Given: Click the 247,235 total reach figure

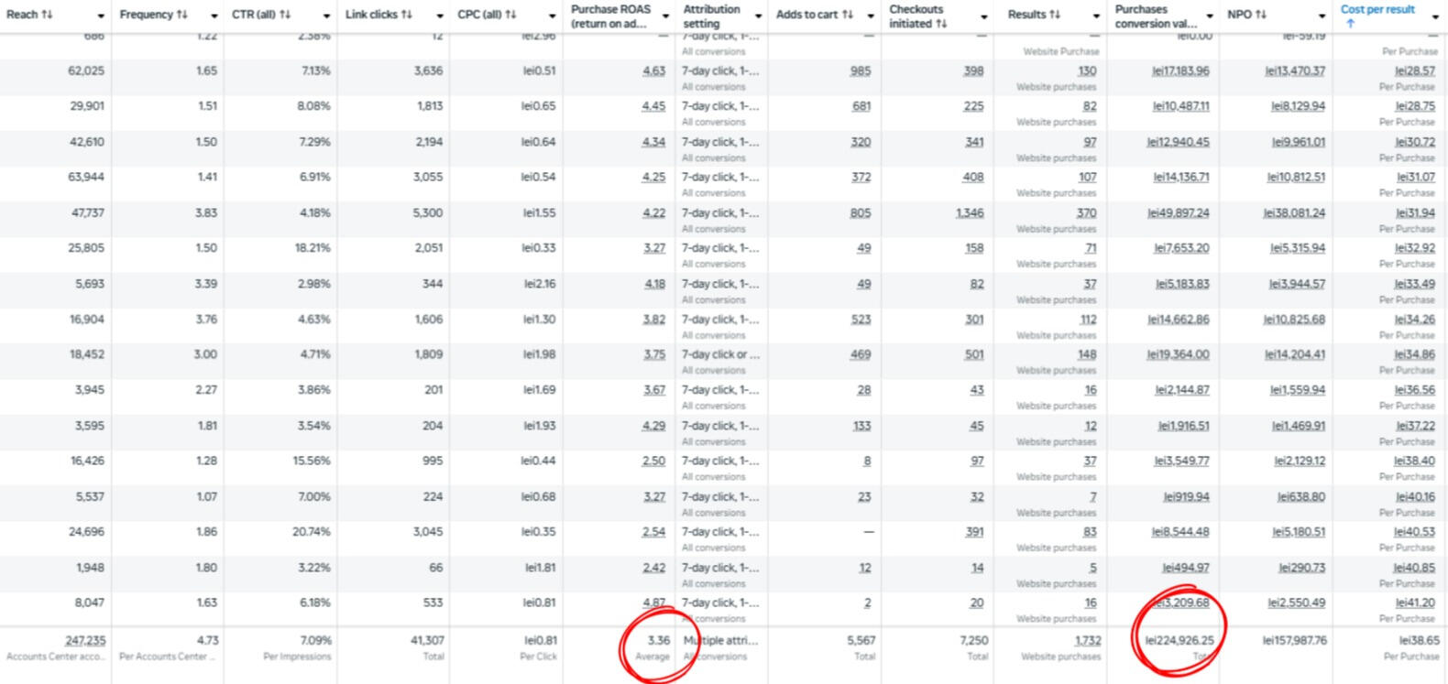Looking at the screenshot, I should point(83,641).
